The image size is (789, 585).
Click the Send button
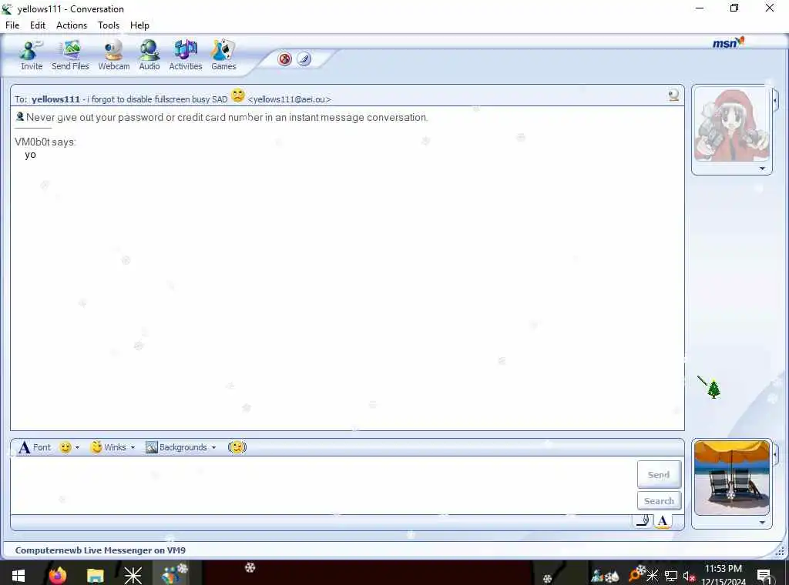[659, 474]
